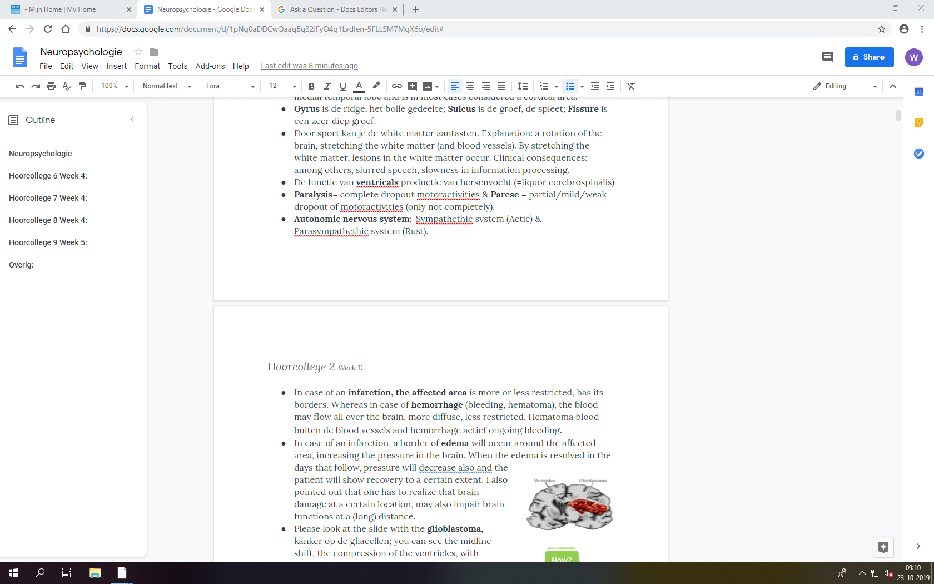Select the Paint format tool
The width and height of the screenshot is (934, 584).
click(x=82, y=86)
